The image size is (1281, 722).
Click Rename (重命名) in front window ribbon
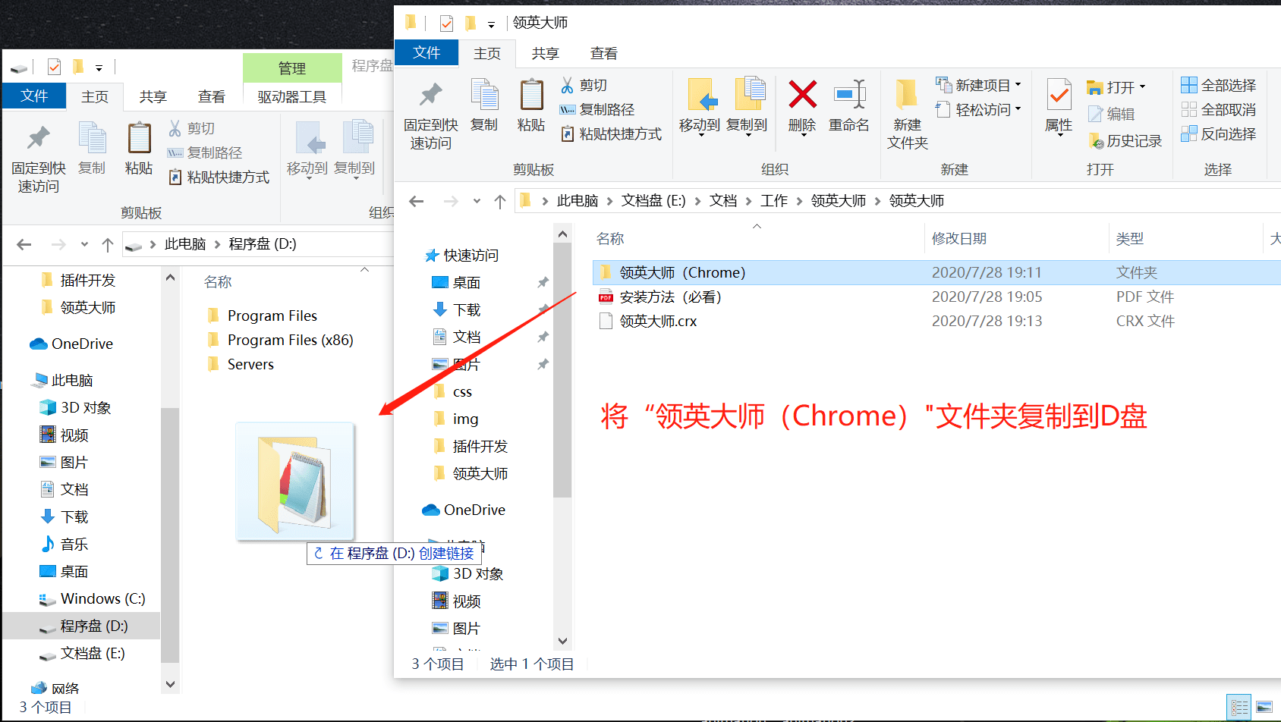(x=849, y=106)
